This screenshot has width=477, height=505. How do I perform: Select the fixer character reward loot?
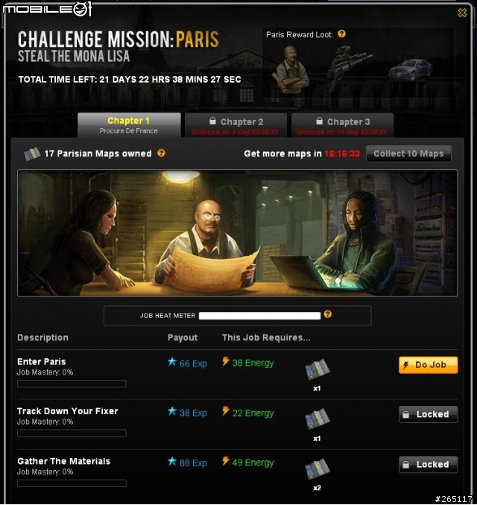click(291, 70)
